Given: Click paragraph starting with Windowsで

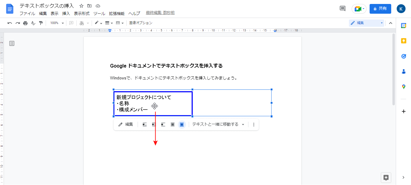Looking at the screenshot, I should pos(174,78).
